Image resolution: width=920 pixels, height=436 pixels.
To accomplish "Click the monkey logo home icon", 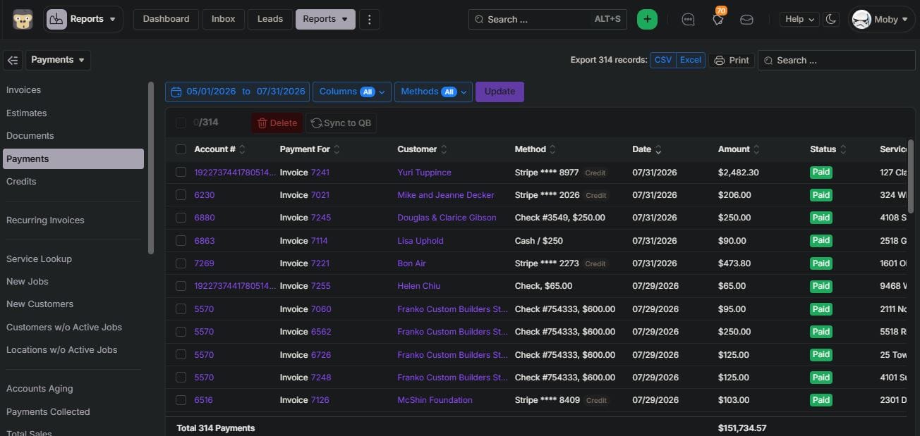I will pyautogui.click(x=23, y=19).
